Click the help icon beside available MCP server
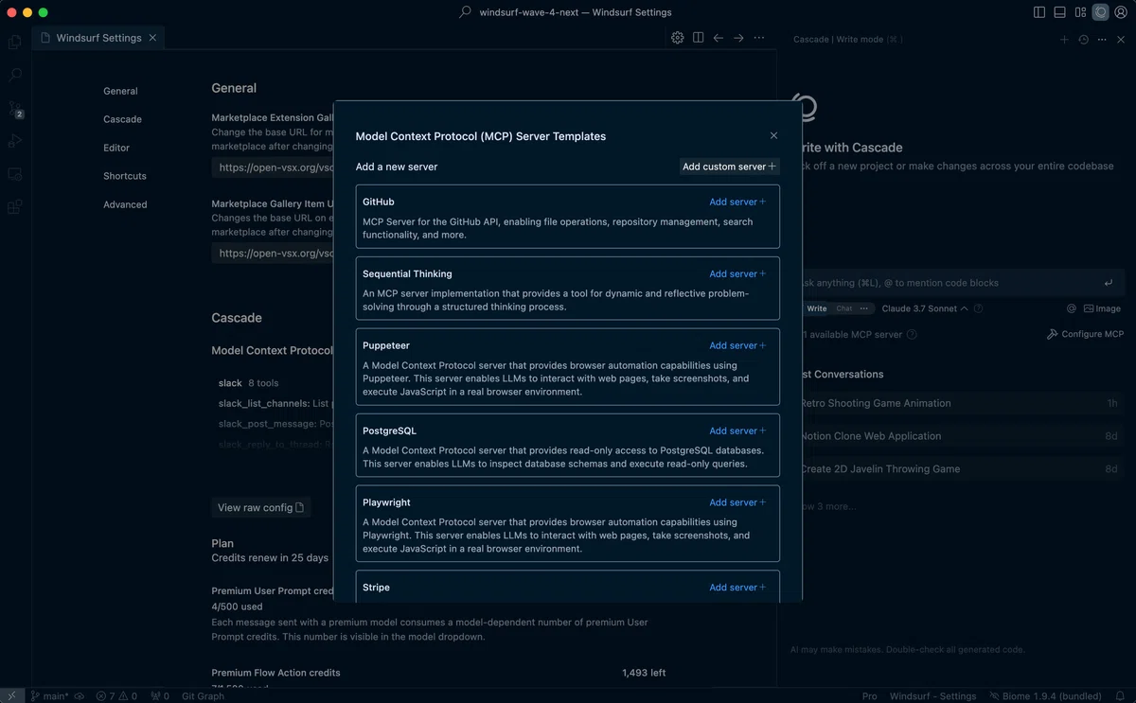This screenshot has height=703, width=1136. (912, 334)
